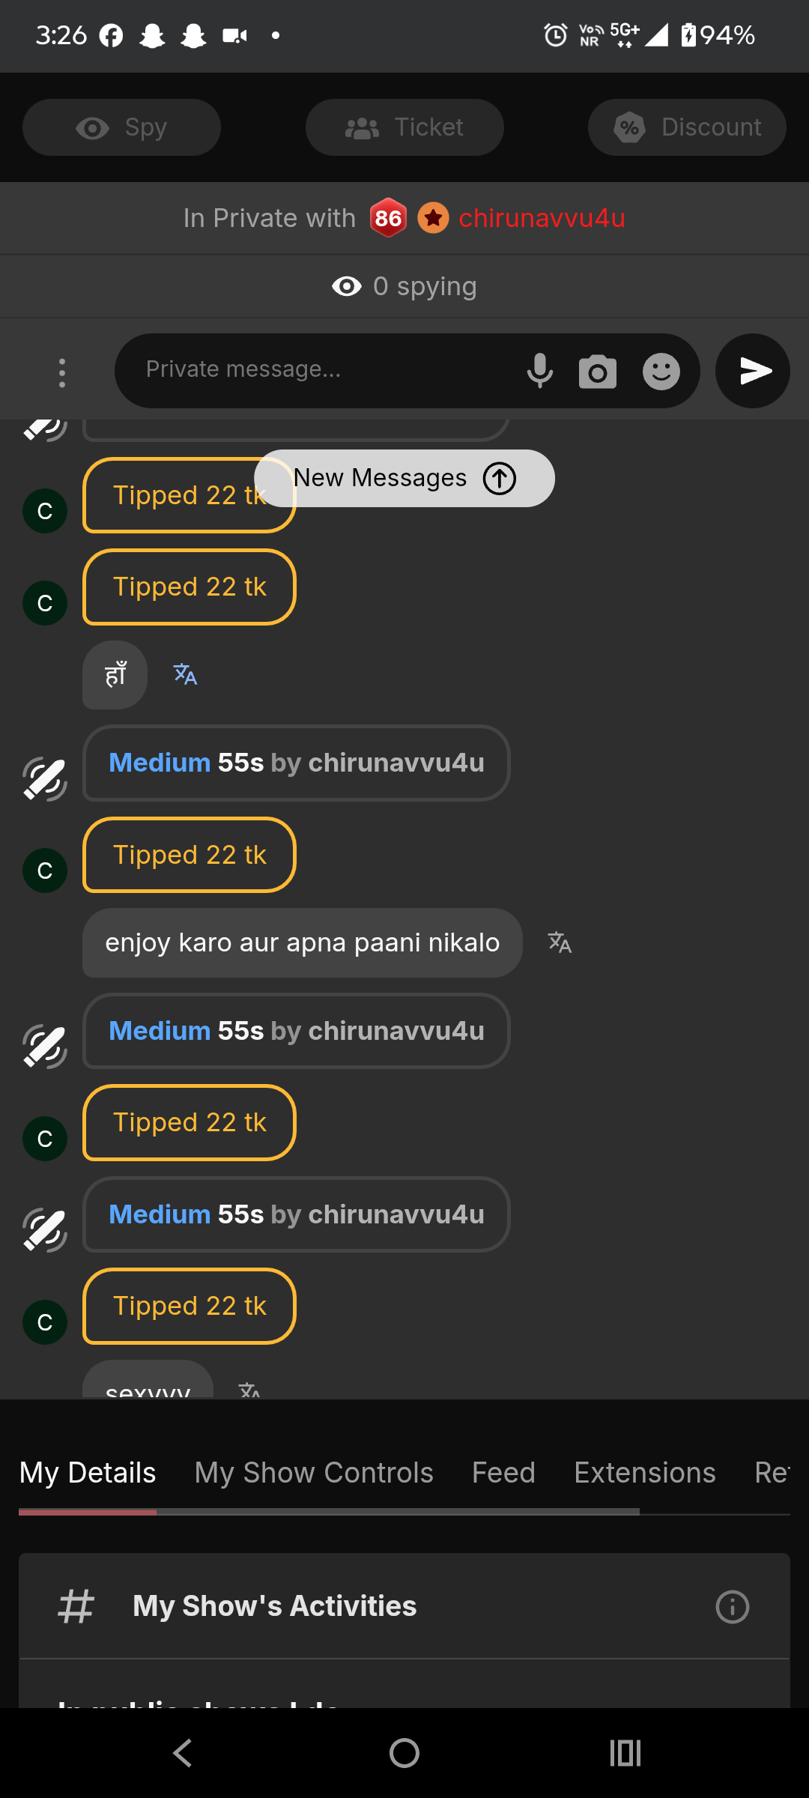Tap the microphone voice message icon

click(539, 371)
